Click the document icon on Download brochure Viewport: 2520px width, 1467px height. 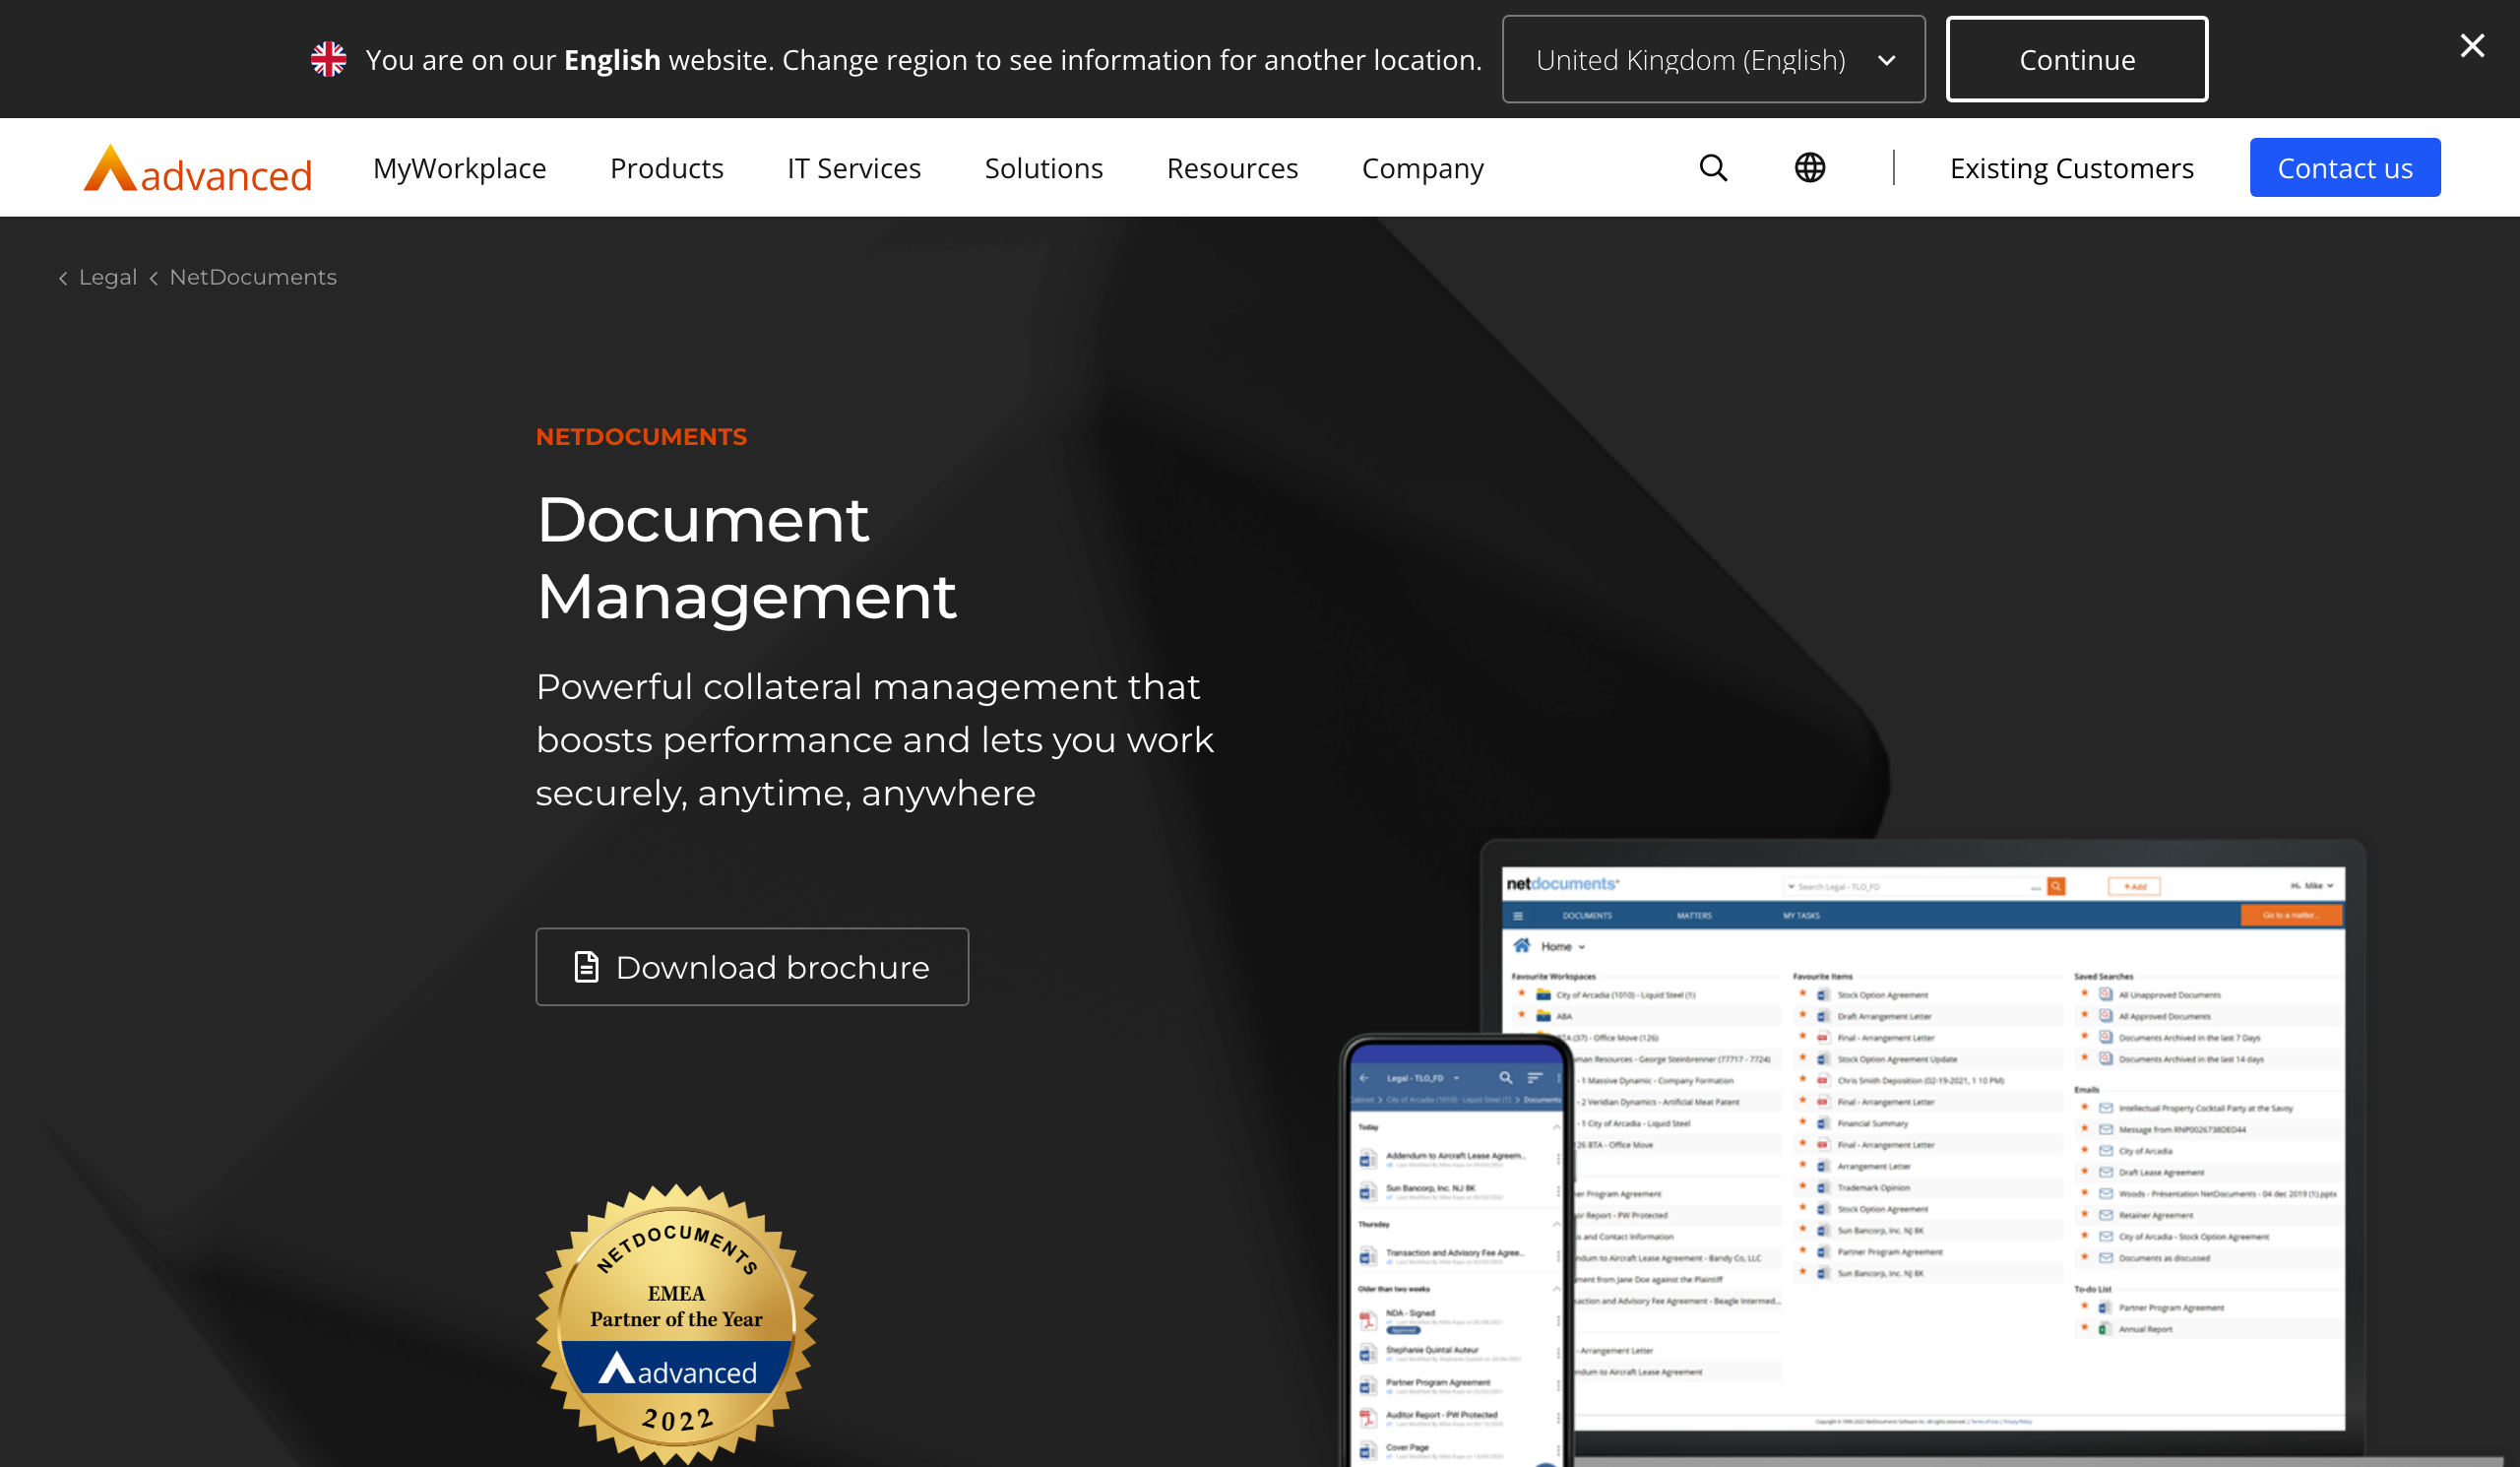pyautogui.click(x=587, y=967)
